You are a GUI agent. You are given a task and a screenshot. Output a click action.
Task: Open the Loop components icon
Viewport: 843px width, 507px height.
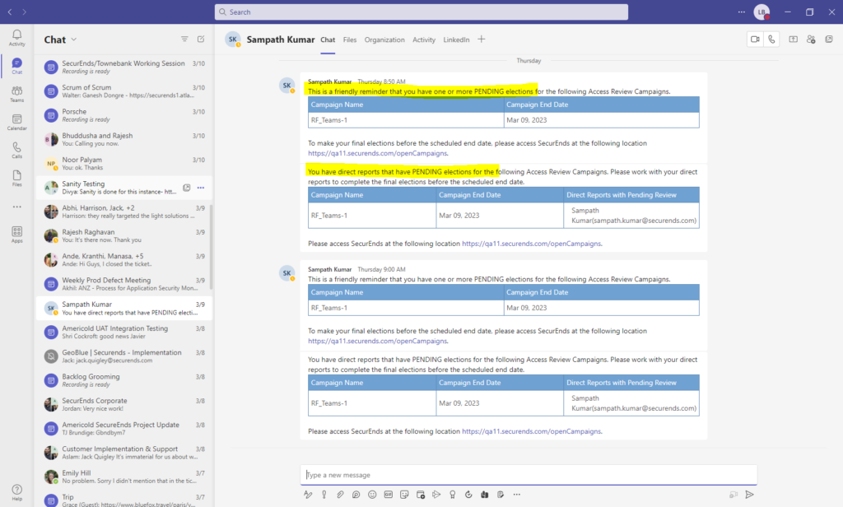point(356,495)
